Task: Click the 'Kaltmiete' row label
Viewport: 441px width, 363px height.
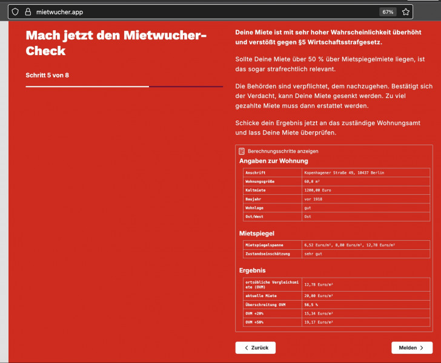Action: click(256, 190)
